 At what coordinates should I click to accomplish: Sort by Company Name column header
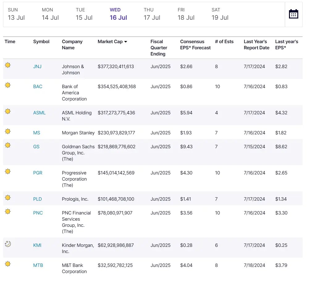(72, 45)
